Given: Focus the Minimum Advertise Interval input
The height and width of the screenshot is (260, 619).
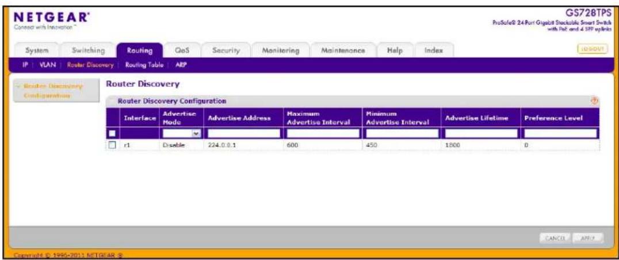Looking at the screenshot, I should coord(402,134).
